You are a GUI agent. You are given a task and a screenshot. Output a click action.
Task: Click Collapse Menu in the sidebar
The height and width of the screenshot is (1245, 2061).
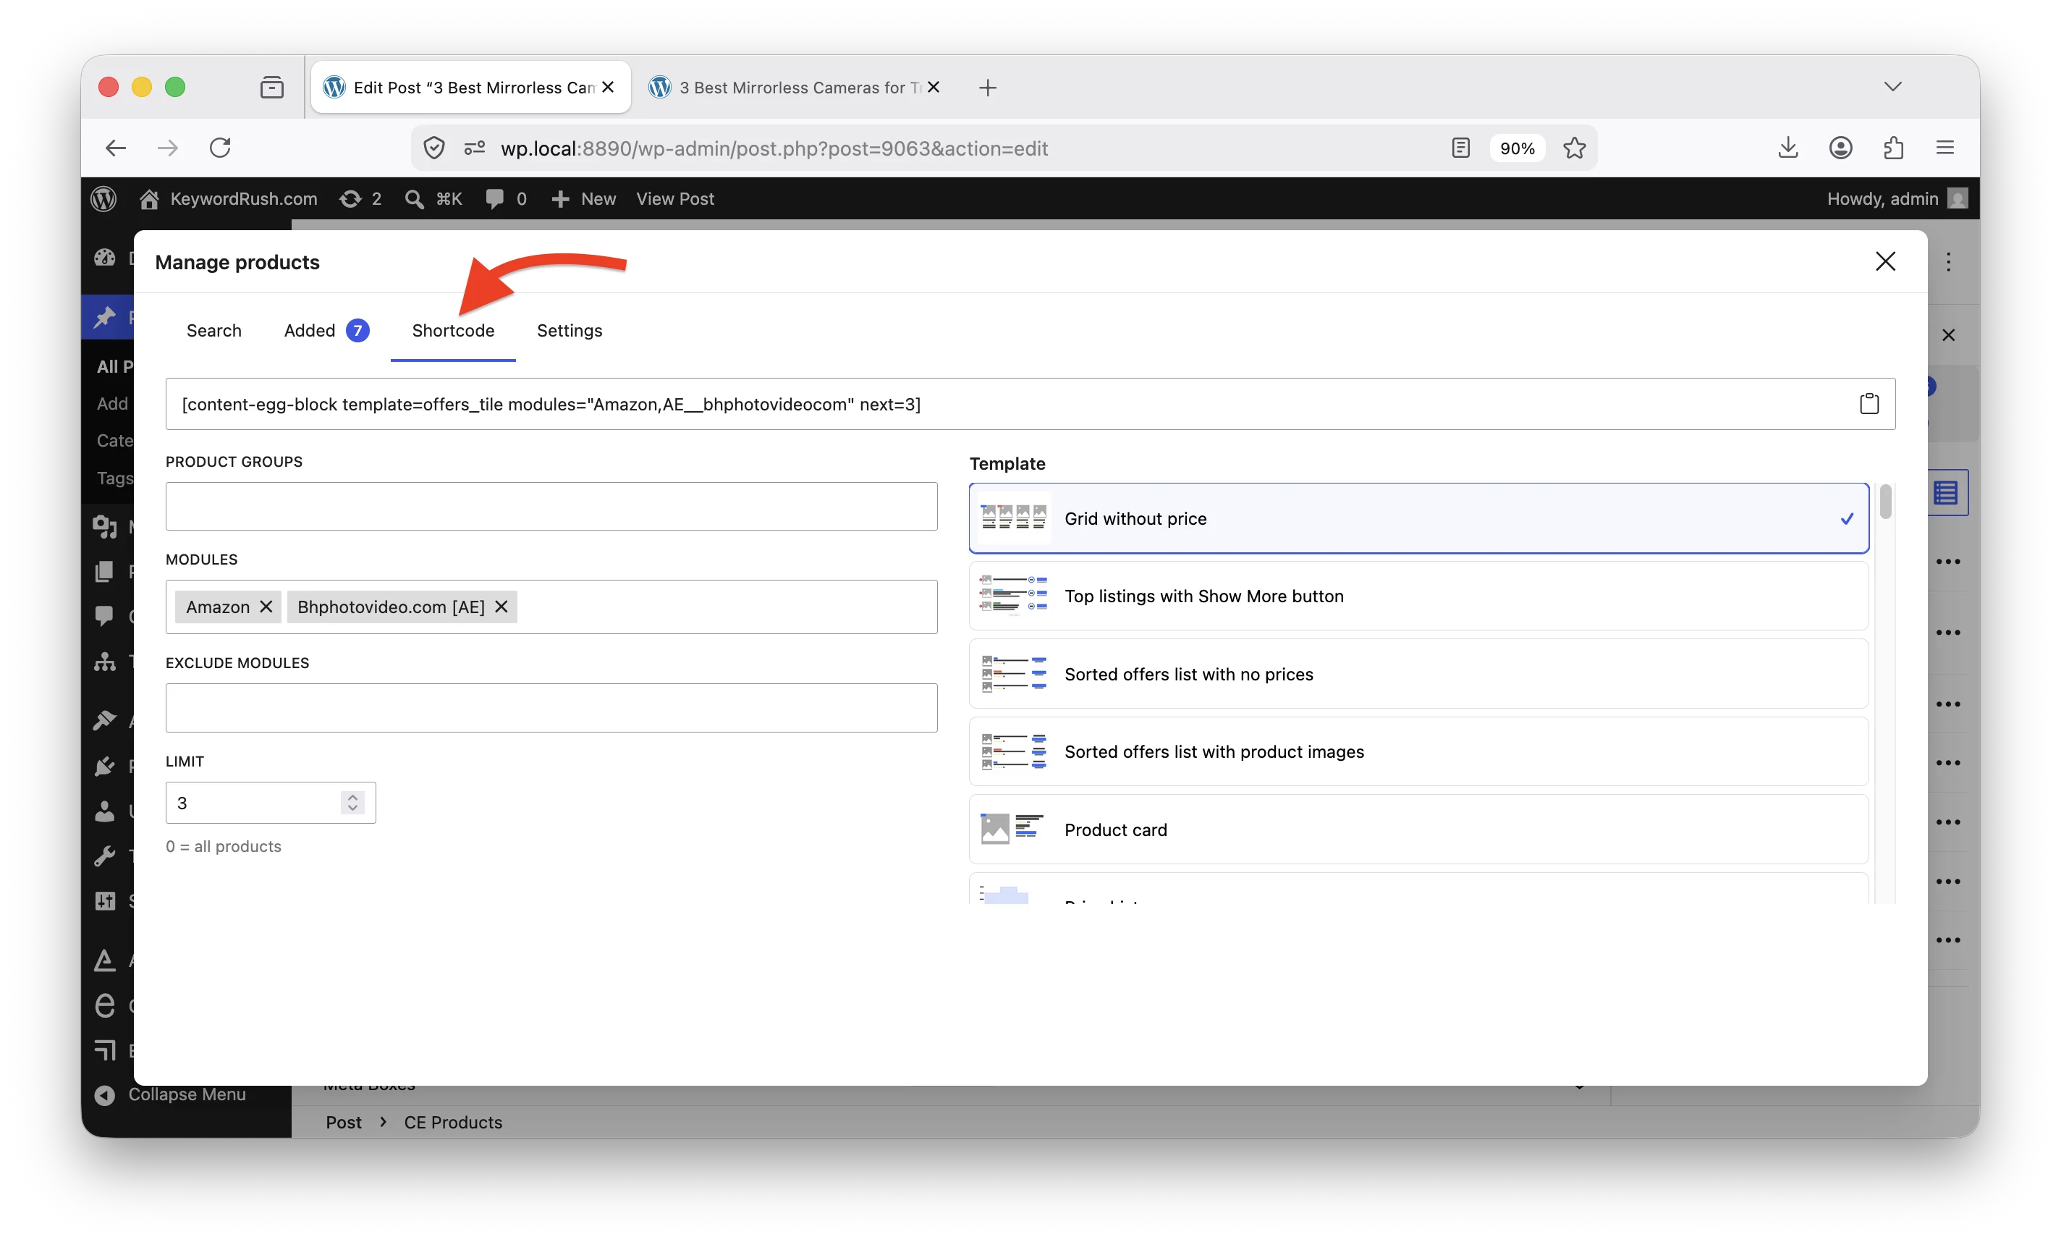coord(171,1094)
